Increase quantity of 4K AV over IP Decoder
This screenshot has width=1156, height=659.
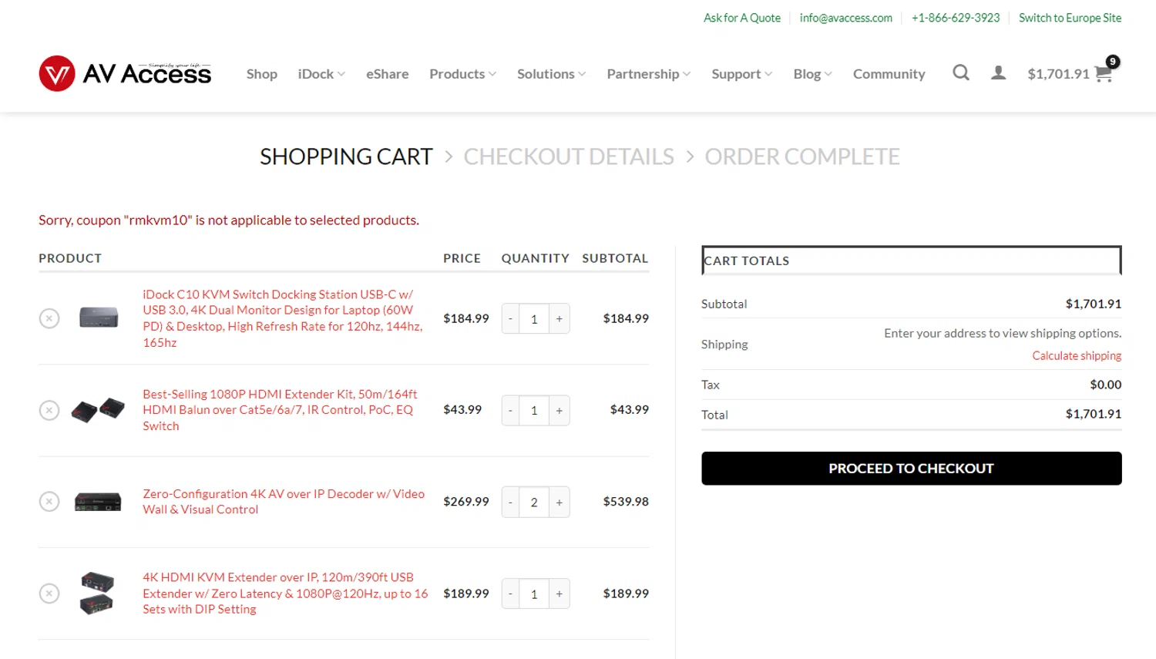pos(560,502)
